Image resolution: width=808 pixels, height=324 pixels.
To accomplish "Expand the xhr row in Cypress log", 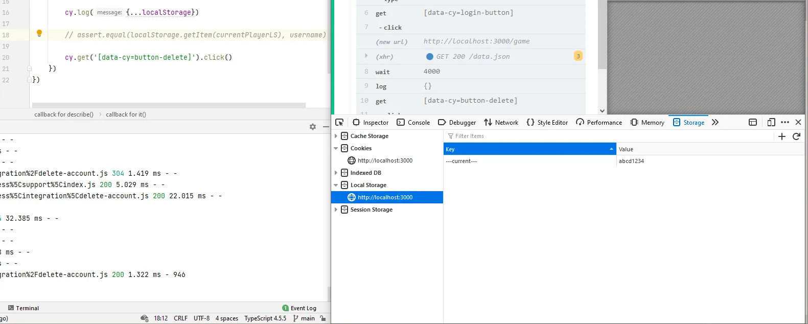I will [366, 56].
